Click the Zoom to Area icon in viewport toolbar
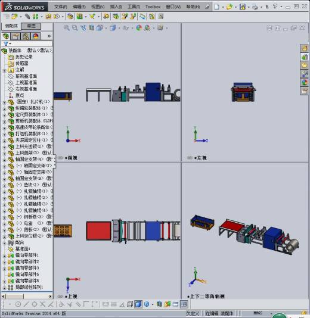The height and width of the screenshot is (318, 310). pyautogui.click(x=75, y=28)
